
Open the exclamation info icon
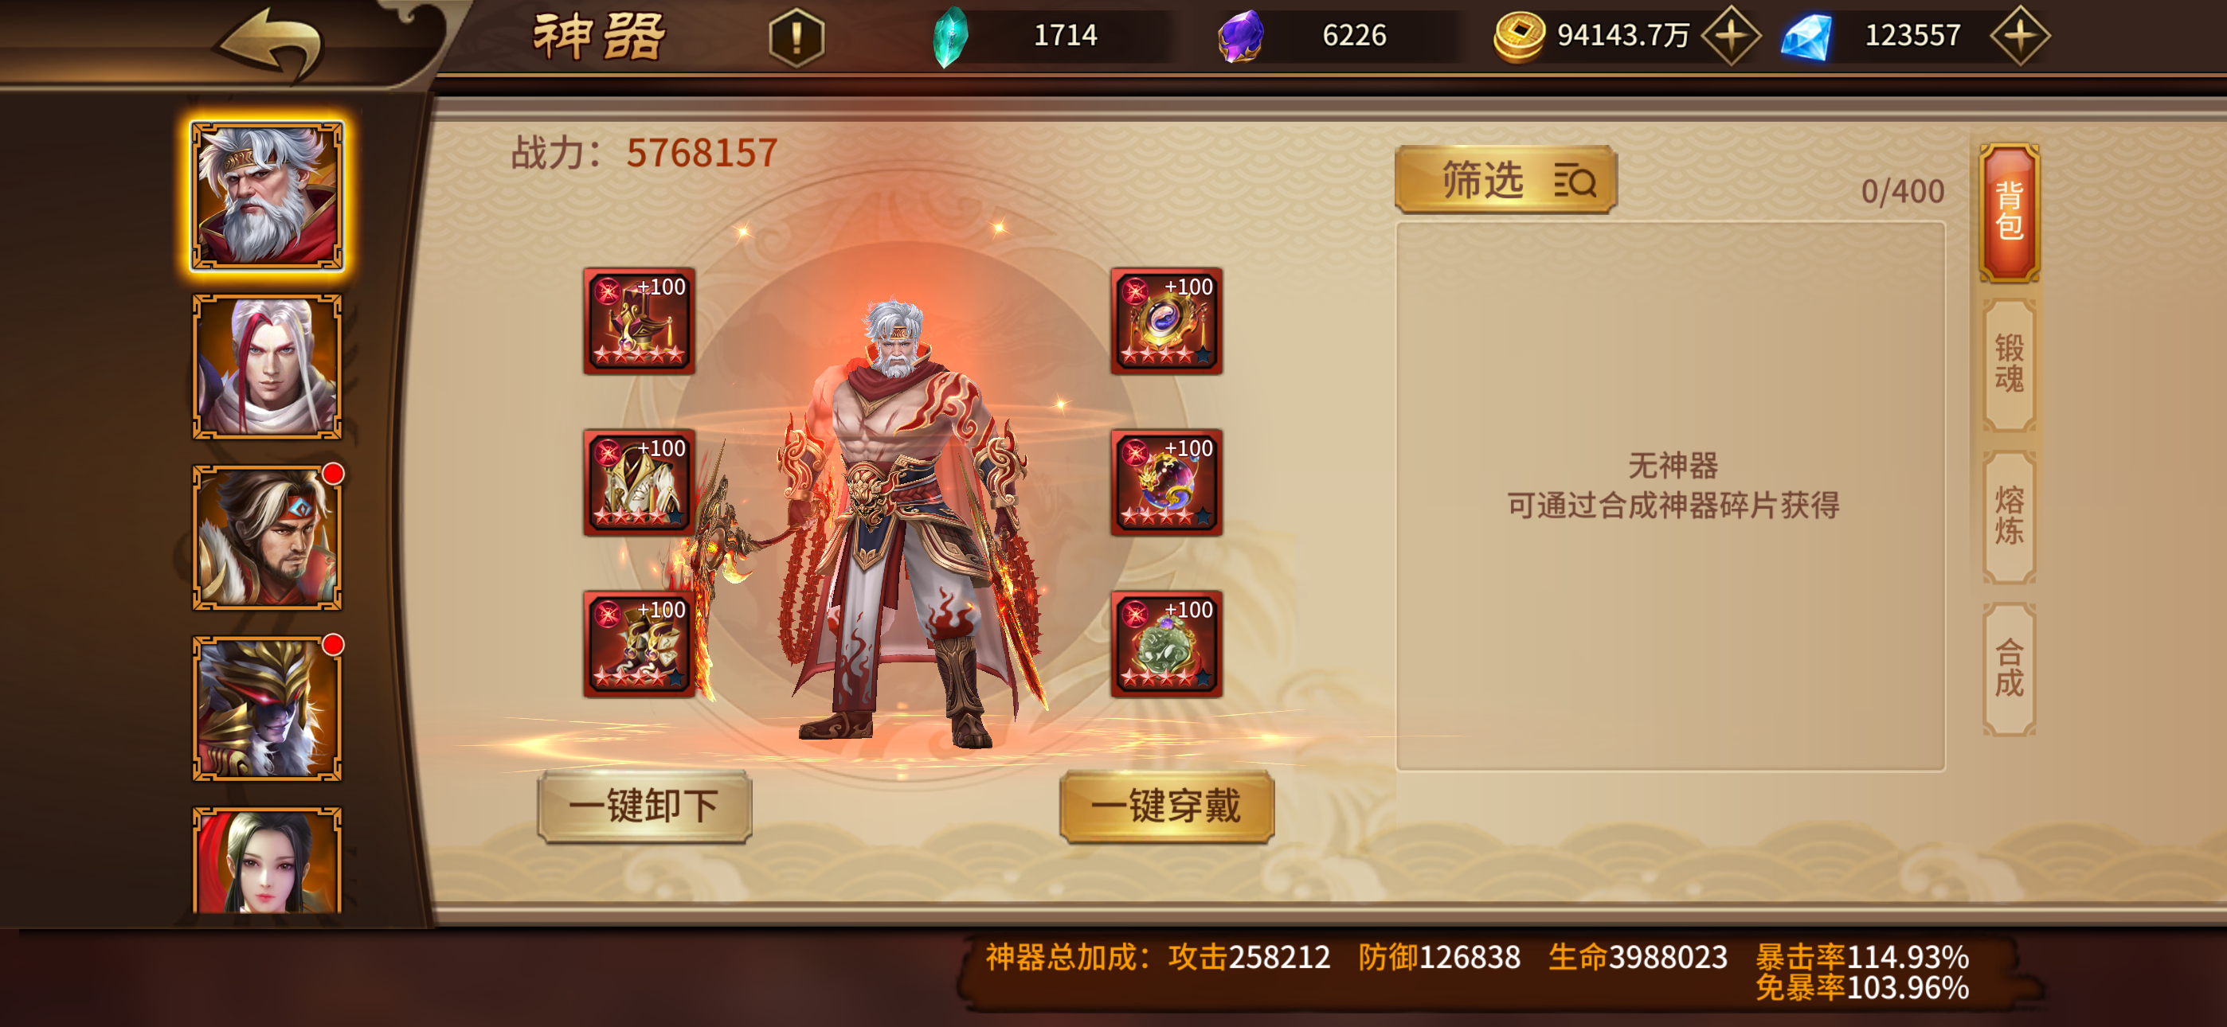click(796, 37)
